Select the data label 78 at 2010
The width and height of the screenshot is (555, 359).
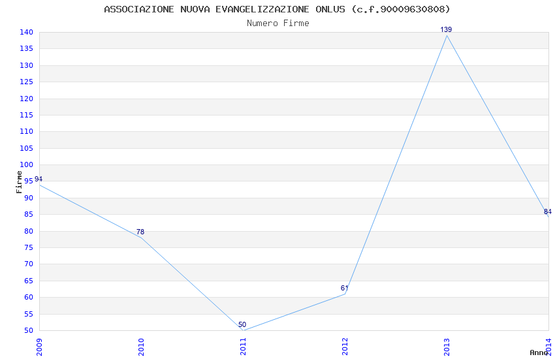coord(140,232)
